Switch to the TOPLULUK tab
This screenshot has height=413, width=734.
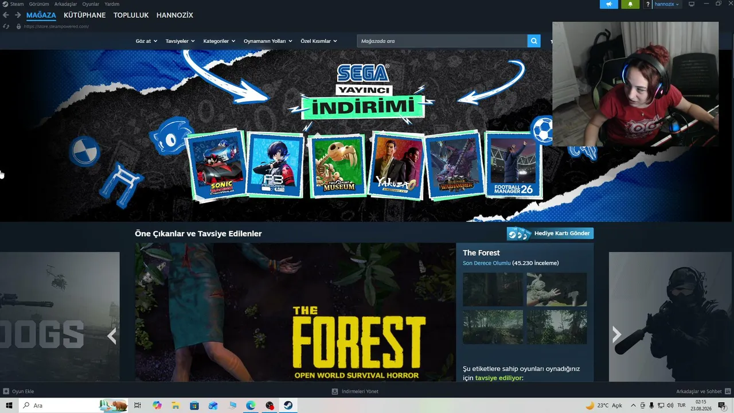point(131,15)
